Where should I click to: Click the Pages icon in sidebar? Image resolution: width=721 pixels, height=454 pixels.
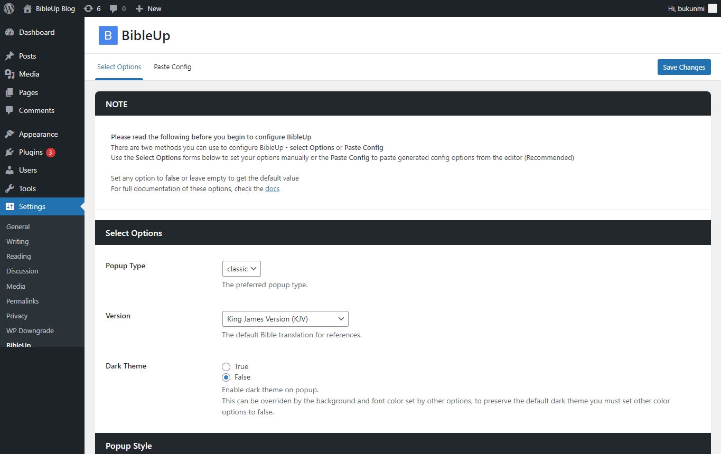click(10, 92)
